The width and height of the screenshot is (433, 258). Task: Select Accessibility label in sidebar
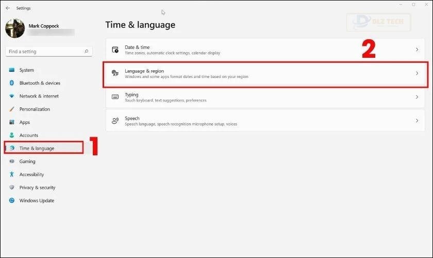coord(31,174)
